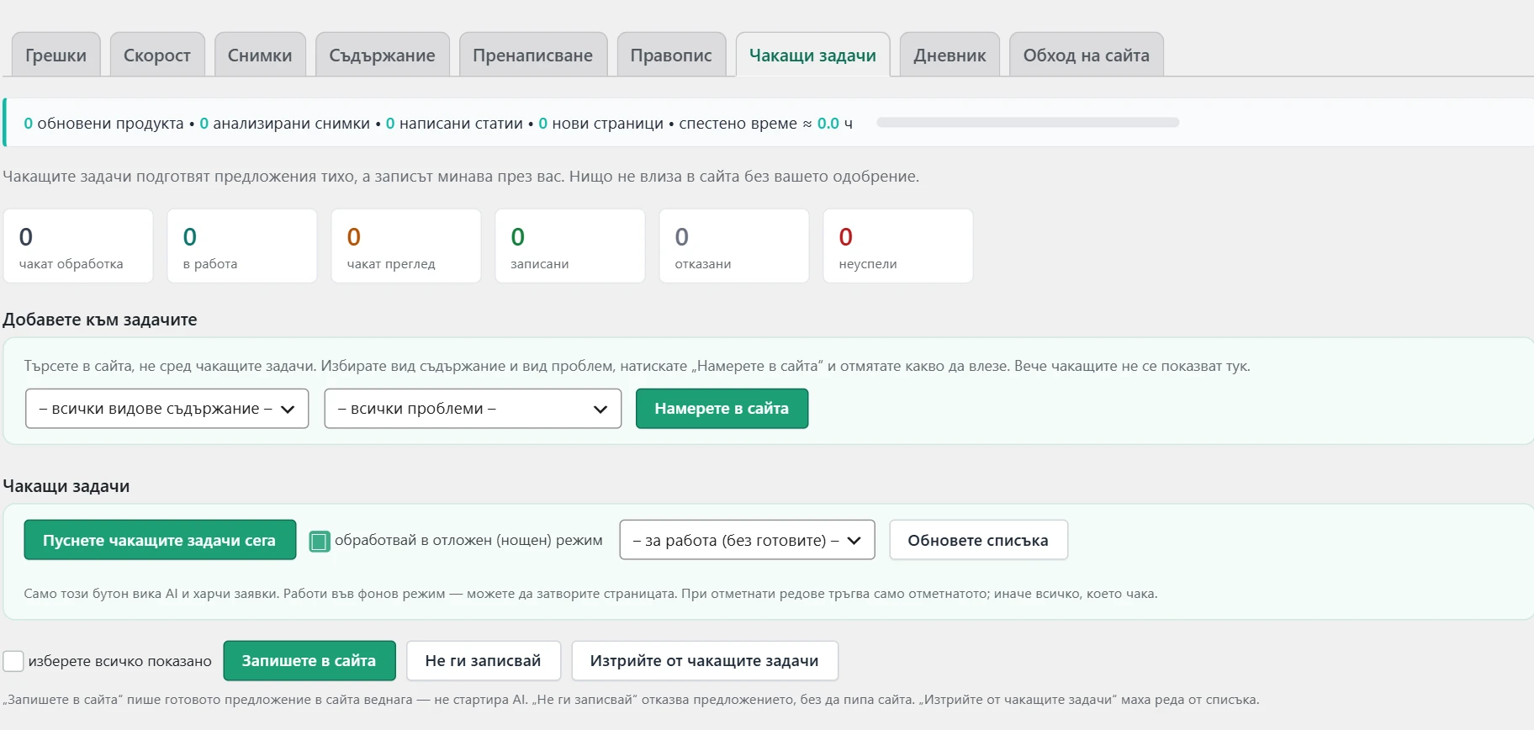Click the чакат преглед counter card
The width and height of the screenshot is (1534, 730).
(x=406, y=246)
